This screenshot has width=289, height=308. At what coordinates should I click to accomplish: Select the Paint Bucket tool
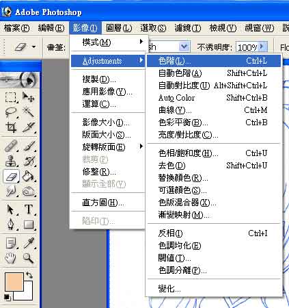(x=28, y=176)
